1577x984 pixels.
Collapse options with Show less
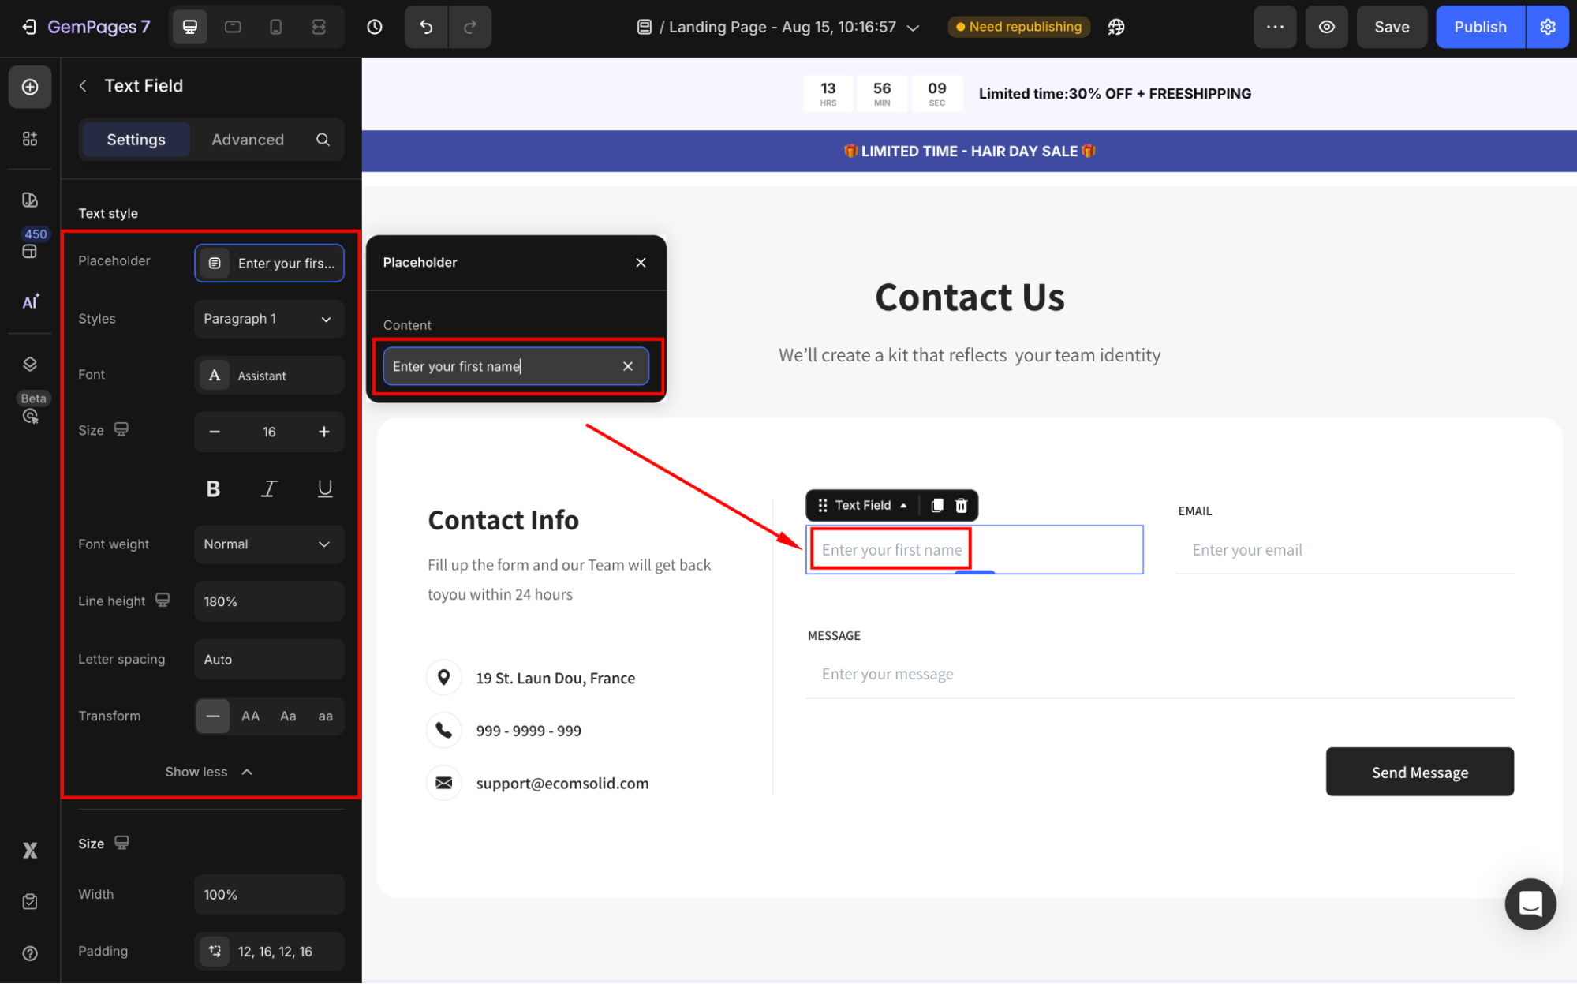point(209,772)
